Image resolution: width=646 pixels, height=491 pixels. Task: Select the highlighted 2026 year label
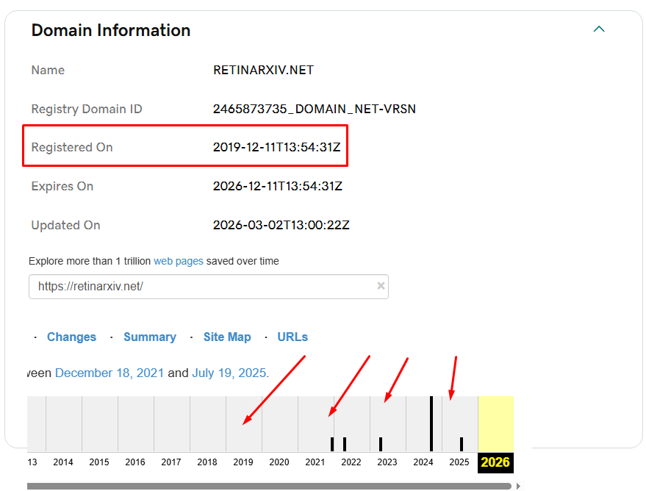tap(495, 462)
